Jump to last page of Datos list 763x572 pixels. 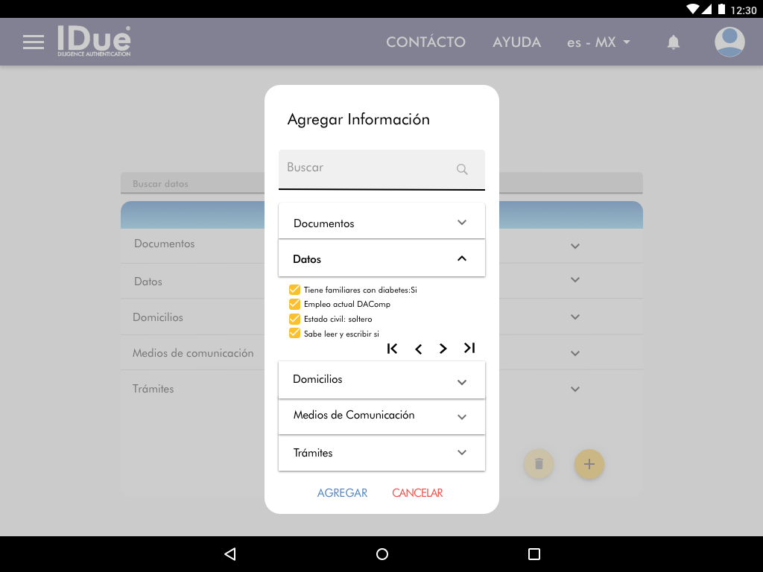(469, 348)
